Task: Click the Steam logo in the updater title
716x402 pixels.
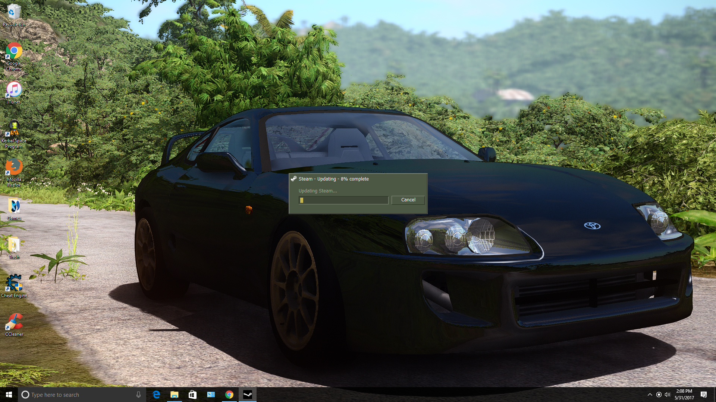Action: 294,179
